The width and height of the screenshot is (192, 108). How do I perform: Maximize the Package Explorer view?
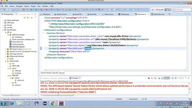[x=35, y=14]
